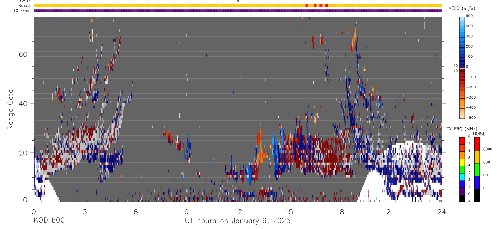Click the -200 label on the velocity scale

point(470,87)
